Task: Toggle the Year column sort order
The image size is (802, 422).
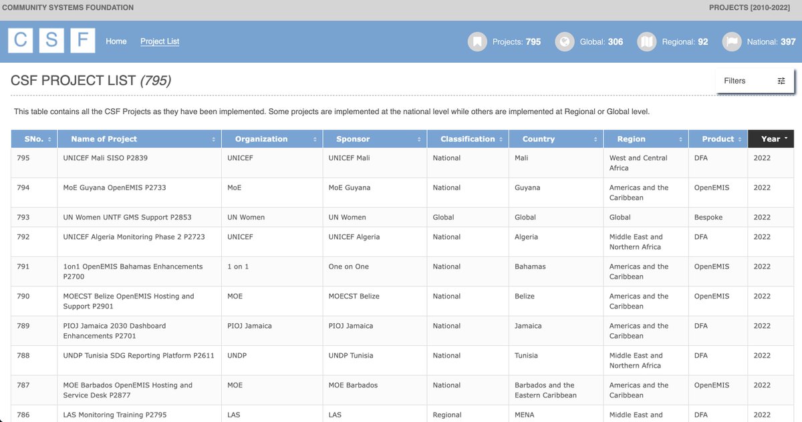Action: (x=771, y=139)
